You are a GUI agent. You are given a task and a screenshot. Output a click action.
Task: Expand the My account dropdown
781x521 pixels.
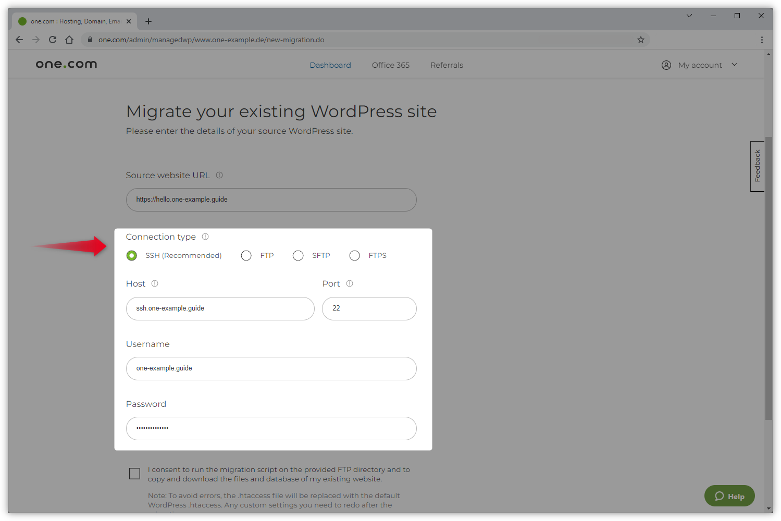tap(700, 65)
